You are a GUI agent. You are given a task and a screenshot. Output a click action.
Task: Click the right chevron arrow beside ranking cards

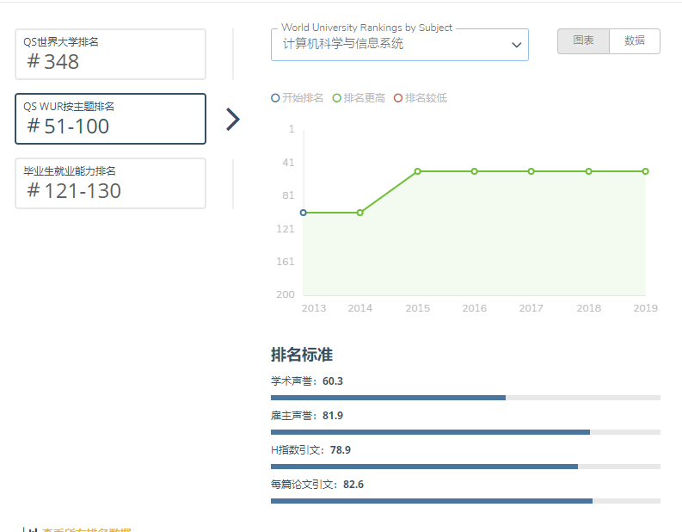click(x=232, y=120)
